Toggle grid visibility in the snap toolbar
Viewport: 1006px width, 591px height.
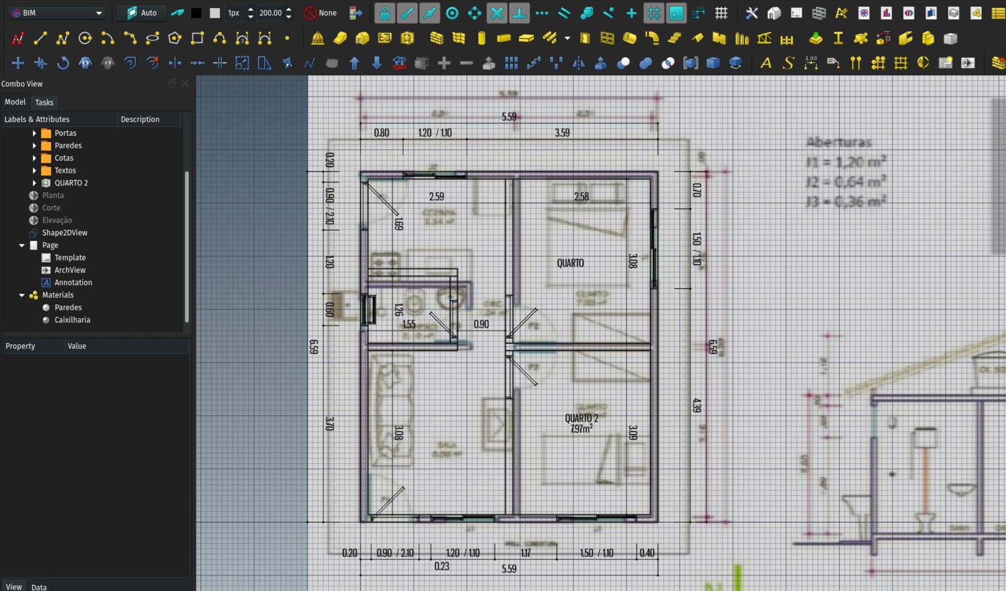pyautogui.click(x=721, y=13)
